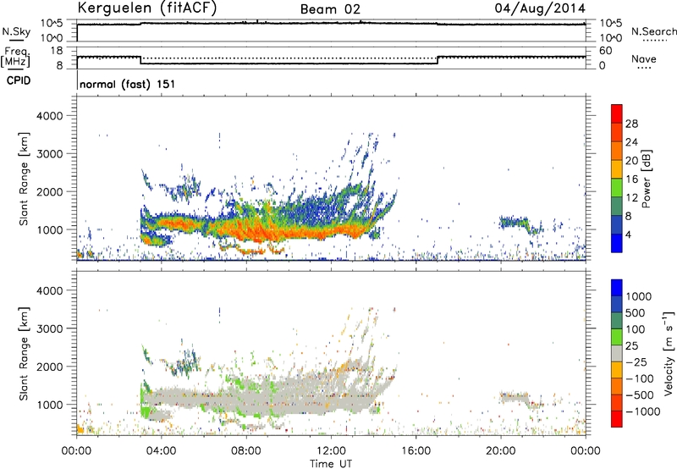The image size is (677, 469).
Task: Pick the red bottom segment of the velocity colorbar
Action: coord(617,419)
